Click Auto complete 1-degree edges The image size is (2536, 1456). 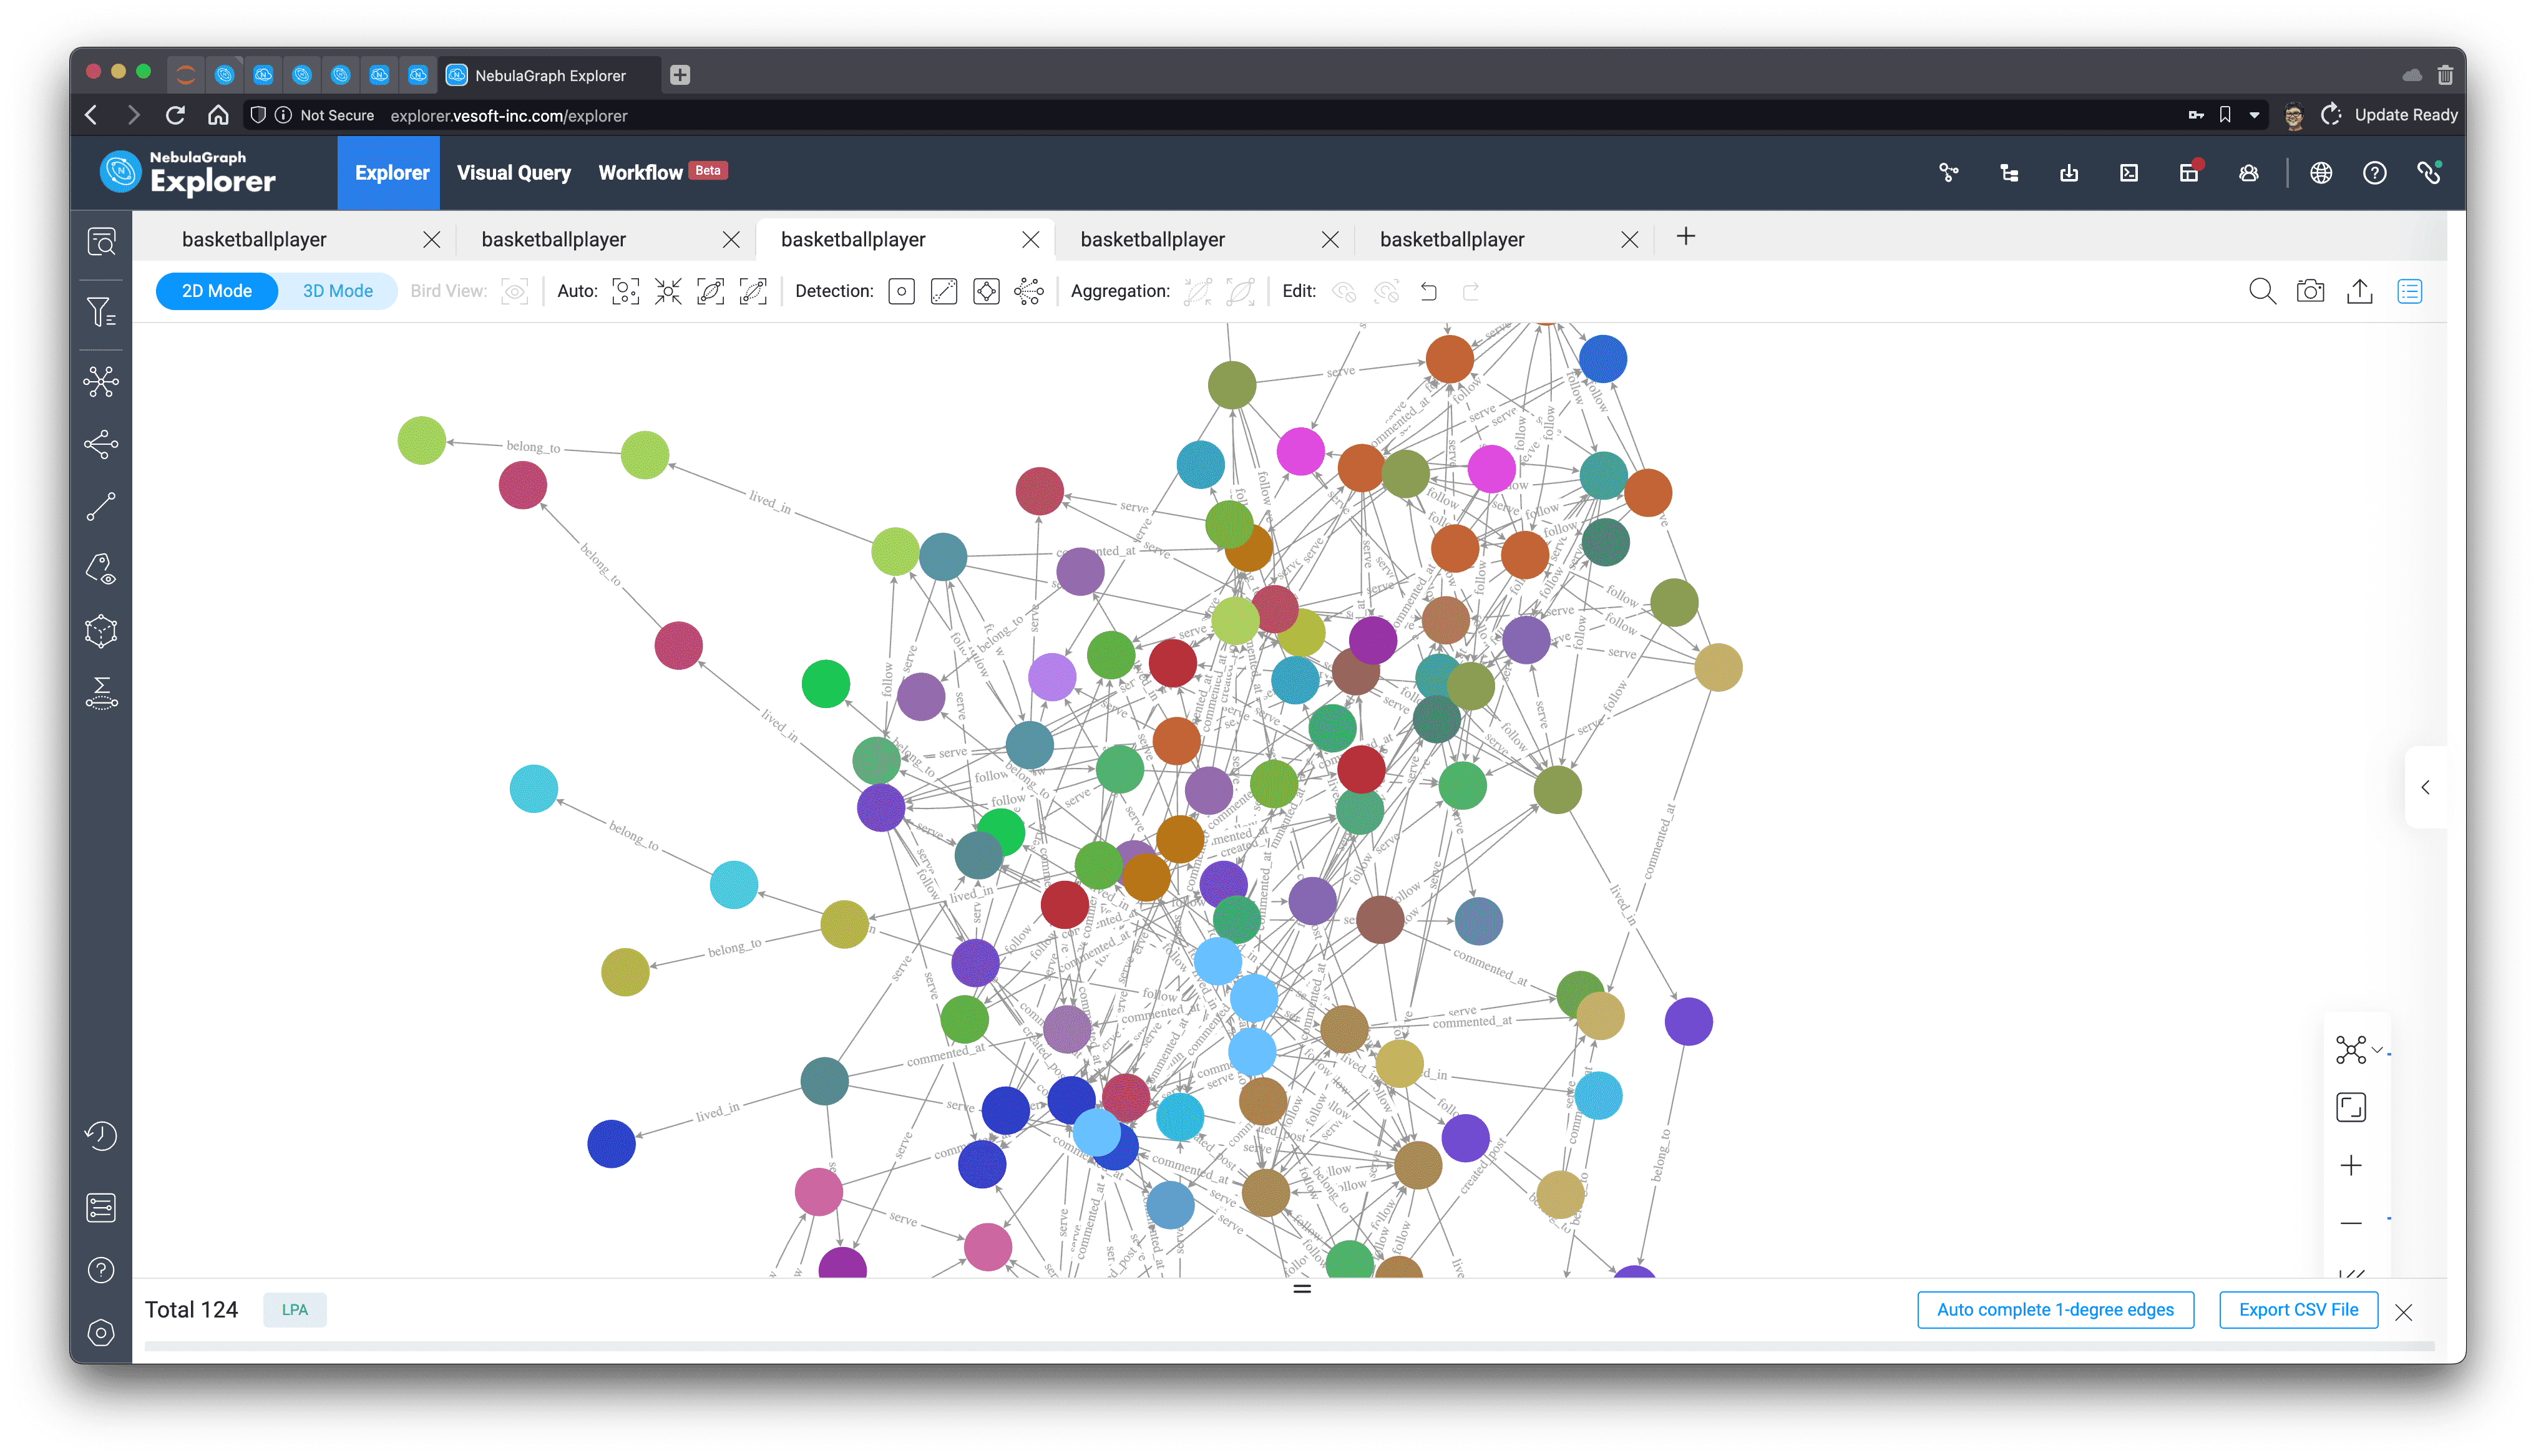pos(2055,1309)
